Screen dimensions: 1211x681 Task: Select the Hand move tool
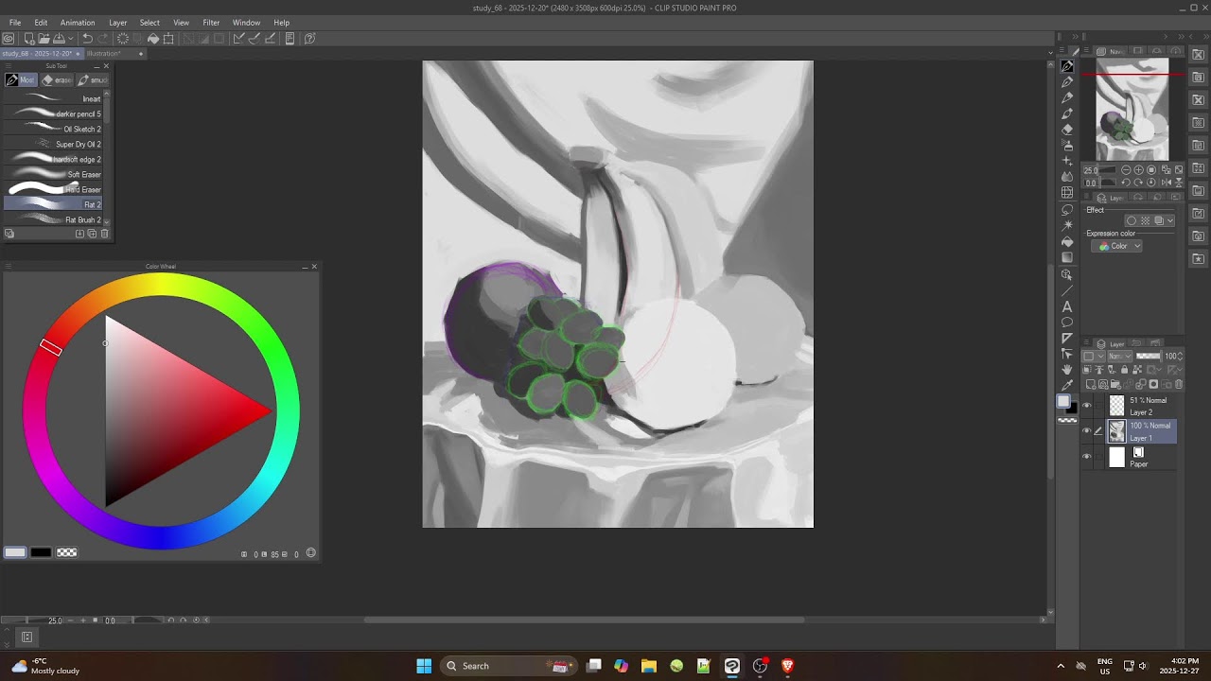1067,369
